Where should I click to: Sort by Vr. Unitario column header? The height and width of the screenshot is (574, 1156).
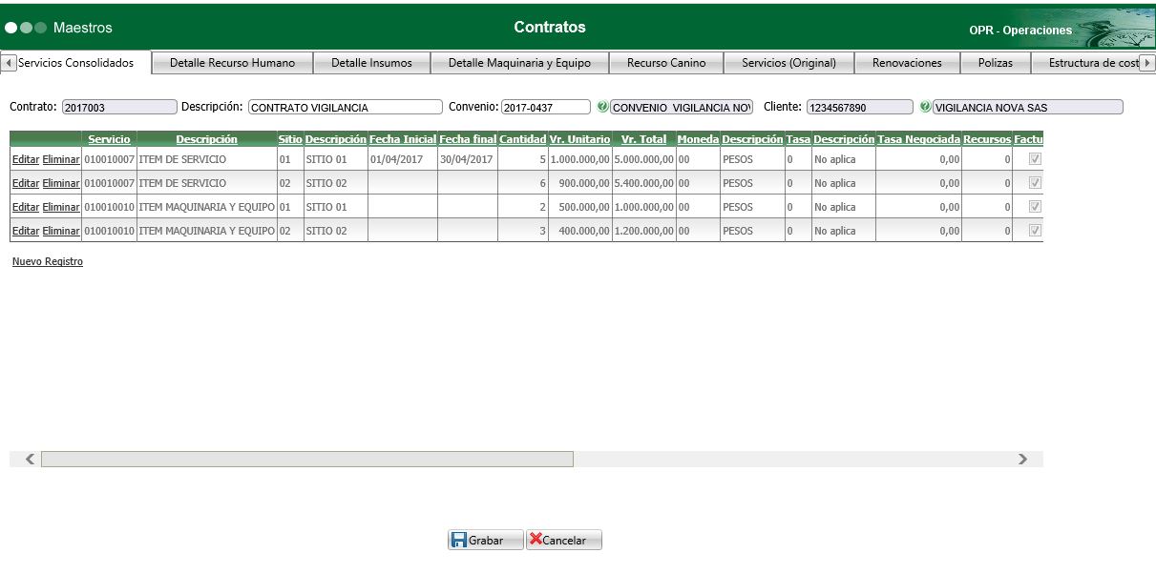pos(579,139)
